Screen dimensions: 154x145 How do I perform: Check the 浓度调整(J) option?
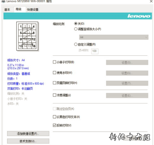coord(54,95)
